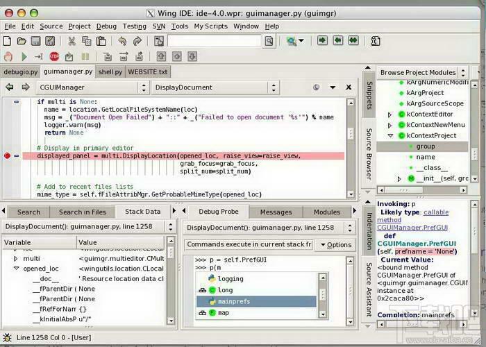The height and width of the screenshot is (347, 486).
Task: Close the editor with the X icon
Action: coord(349,87)
